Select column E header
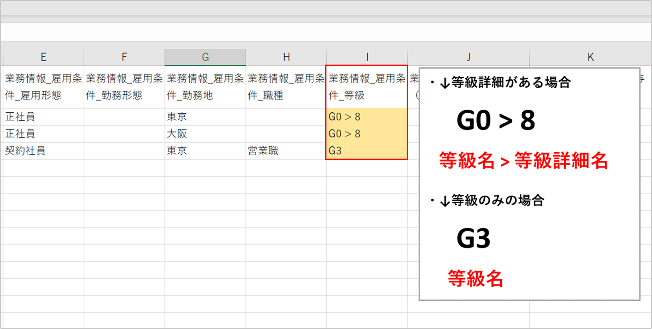Screen dimensions: 652x329 (43, 57)
